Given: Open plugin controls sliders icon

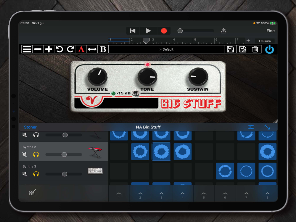Looking at the screenshot, I should [251, 127].
